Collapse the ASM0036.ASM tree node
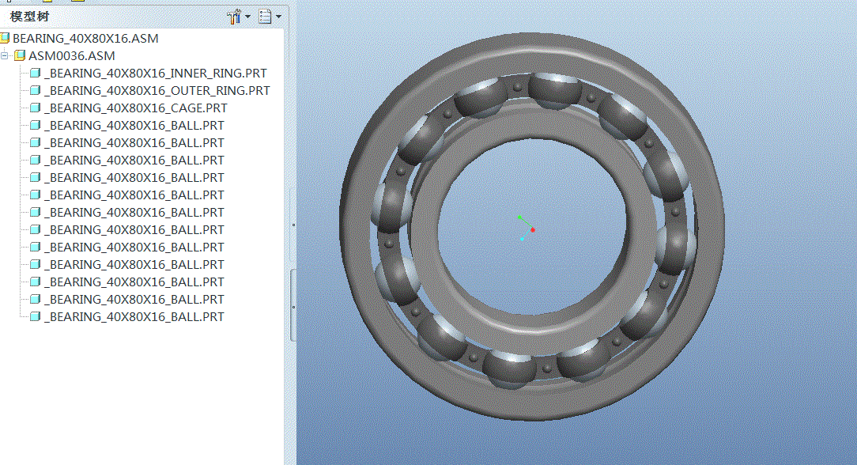The width and height of the screenshot is (857, 465). click(x=5, y=55)
